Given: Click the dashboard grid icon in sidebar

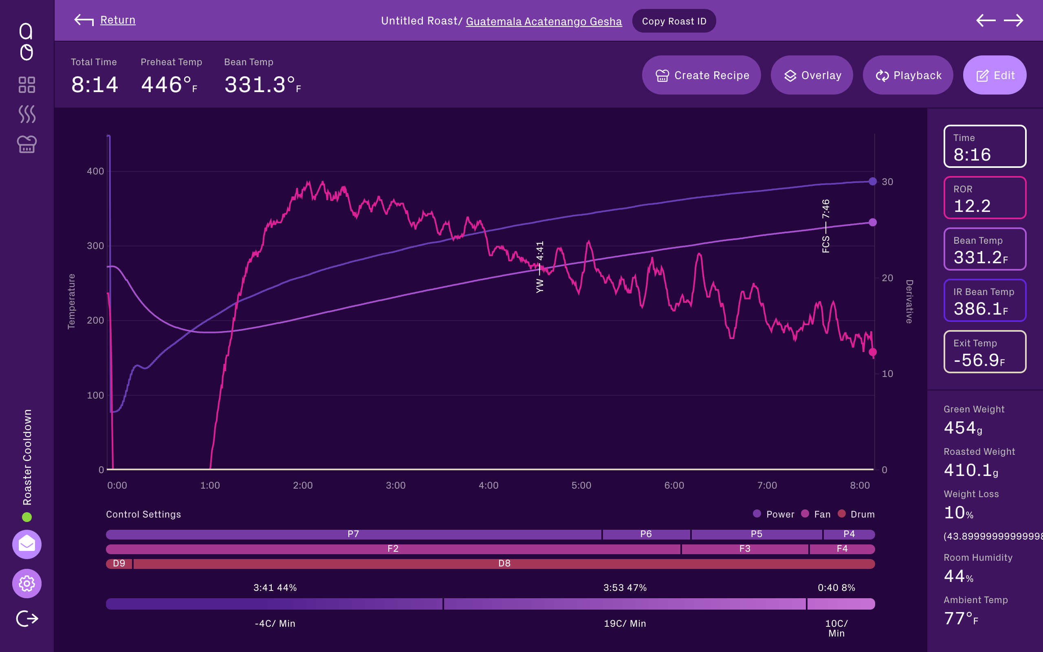Looking at the screenshot, I should click(27, 85).
